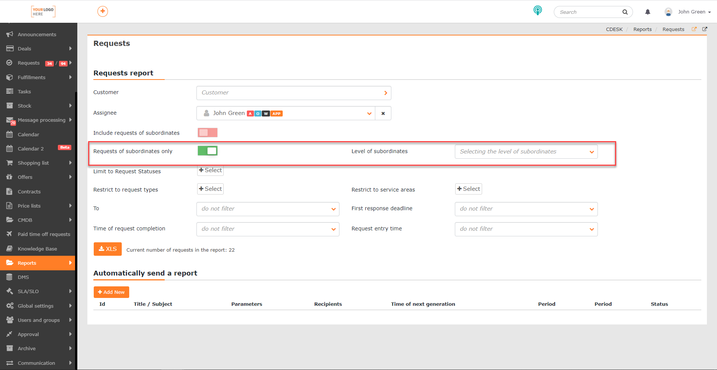This screenshot has width=717, height=370.
Task: Select Limit to Request Statuses button
Action: tap(211, 170)
